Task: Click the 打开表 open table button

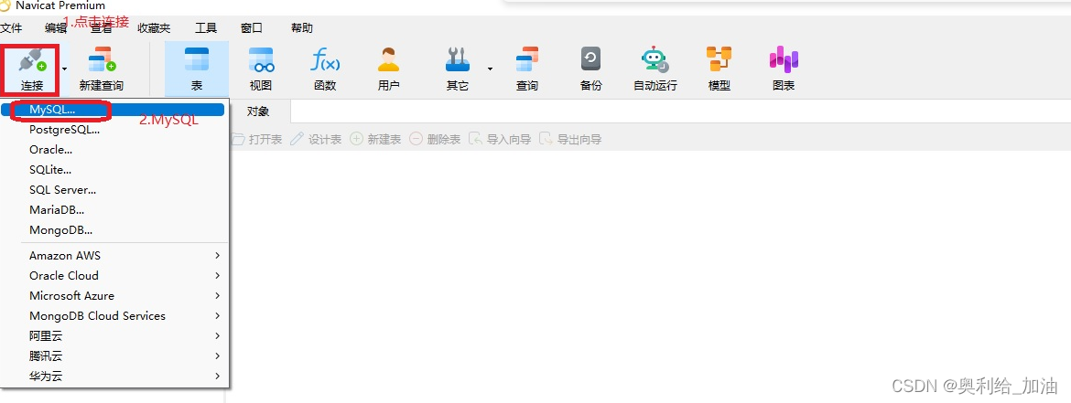Action: 257,139
